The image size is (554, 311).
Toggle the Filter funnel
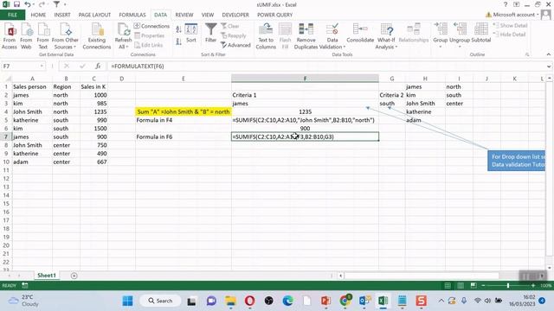211,33
